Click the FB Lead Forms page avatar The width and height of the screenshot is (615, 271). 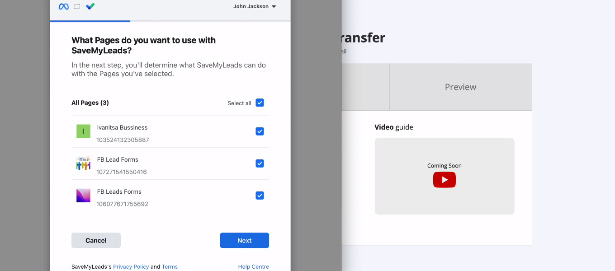click(x=83, y=163)
